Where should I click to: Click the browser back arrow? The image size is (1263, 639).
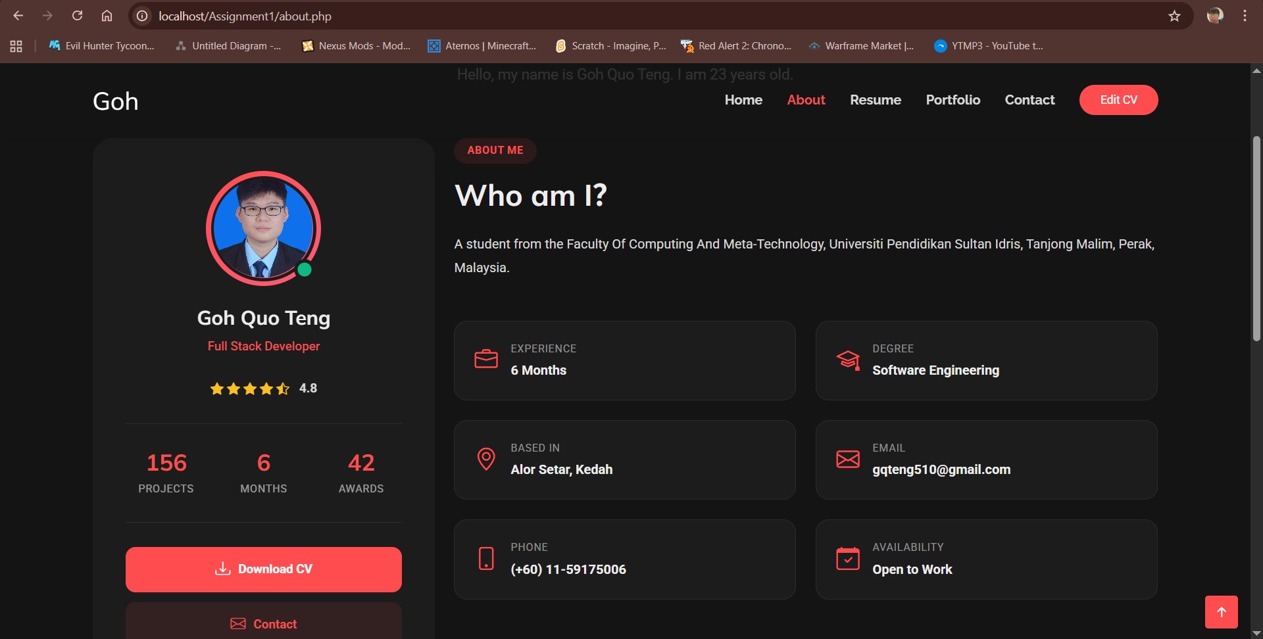(x=18, y=16)
